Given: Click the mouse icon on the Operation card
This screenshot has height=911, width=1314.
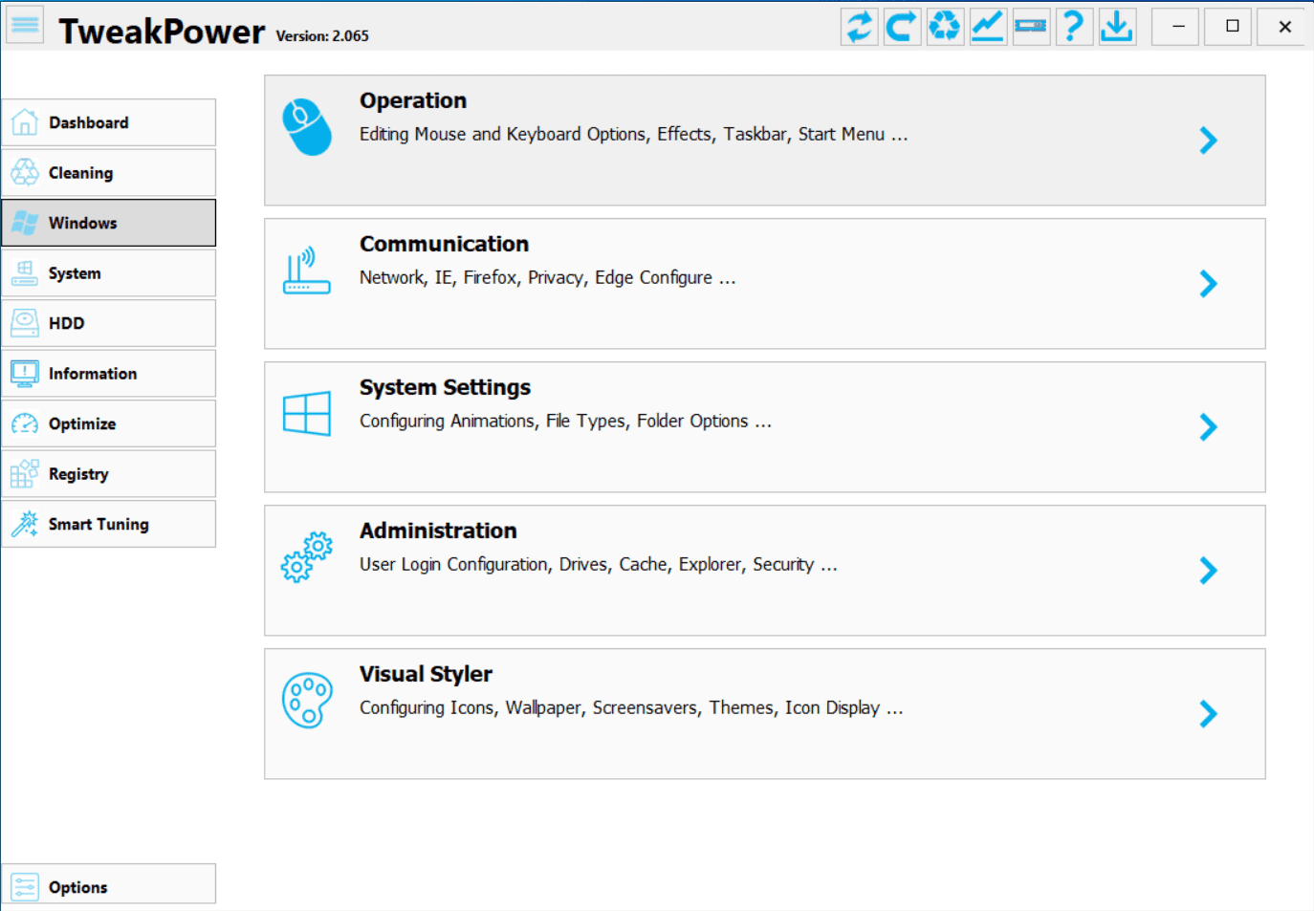Looking at the screenshot, I should pyautogui.click(x=307, y=126).
